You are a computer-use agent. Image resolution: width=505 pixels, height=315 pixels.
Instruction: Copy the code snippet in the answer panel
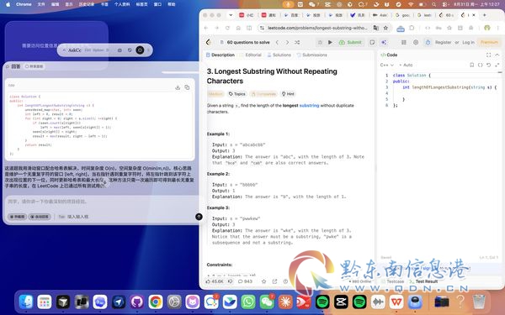pos(187,87)
